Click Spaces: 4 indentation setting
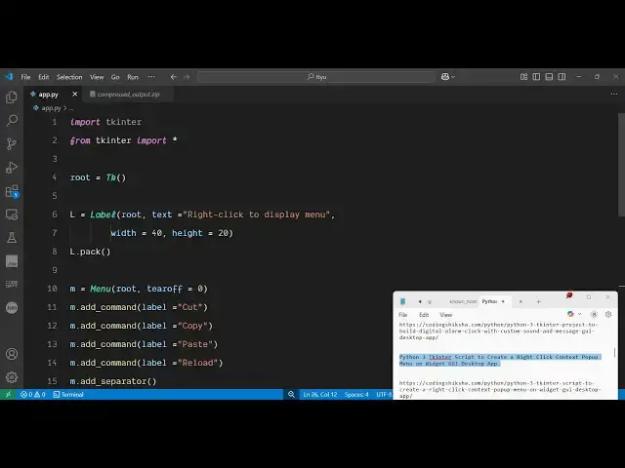 pyautogui.click(x=356, y=394)
